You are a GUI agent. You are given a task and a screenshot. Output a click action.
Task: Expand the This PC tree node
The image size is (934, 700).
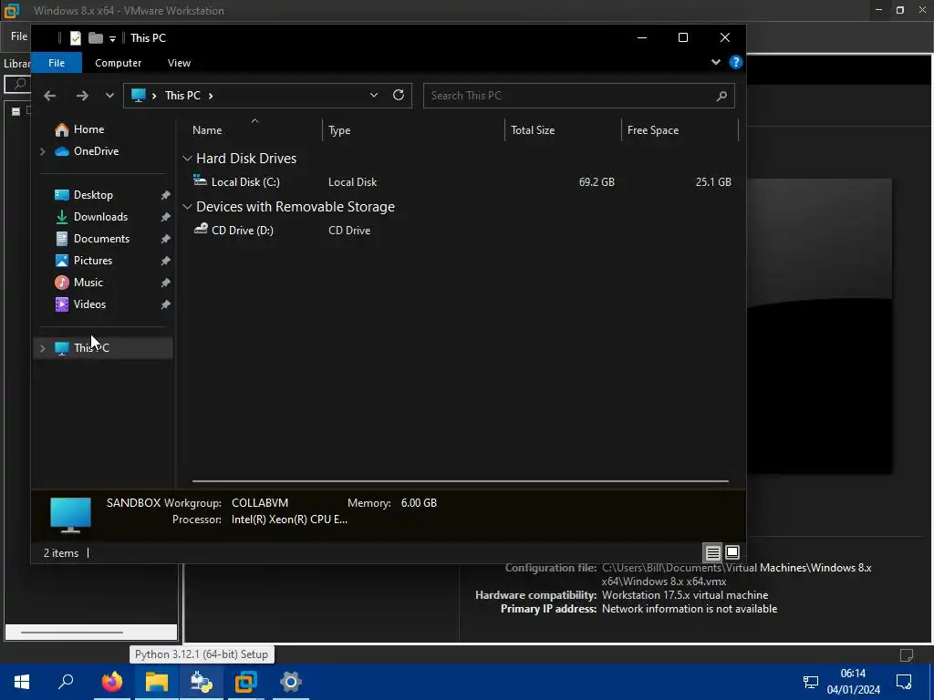tap(42, 347)
